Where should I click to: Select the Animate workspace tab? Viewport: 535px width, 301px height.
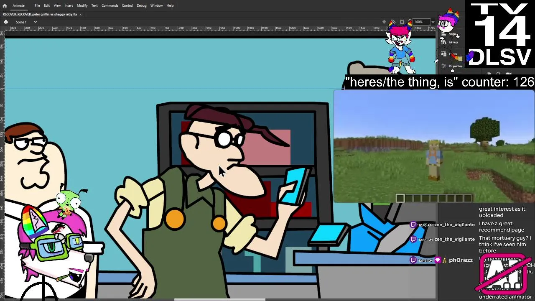pyautogui.click(x=18, y=5)
